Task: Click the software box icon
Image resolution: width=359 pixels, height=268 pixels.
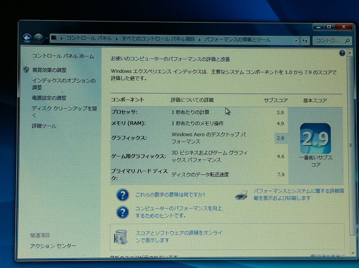Action: point(121,236)
